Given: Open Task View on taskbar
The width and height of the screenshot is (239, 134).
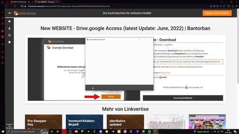Looking at the screenshot, I should click(58, 131).
